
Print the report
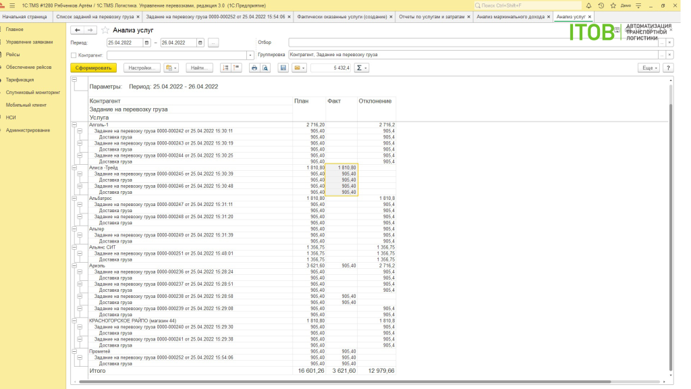tap(254, 68)
